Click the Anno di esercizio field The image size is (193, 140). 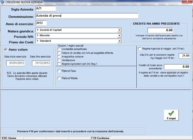(x=41, y=23)
